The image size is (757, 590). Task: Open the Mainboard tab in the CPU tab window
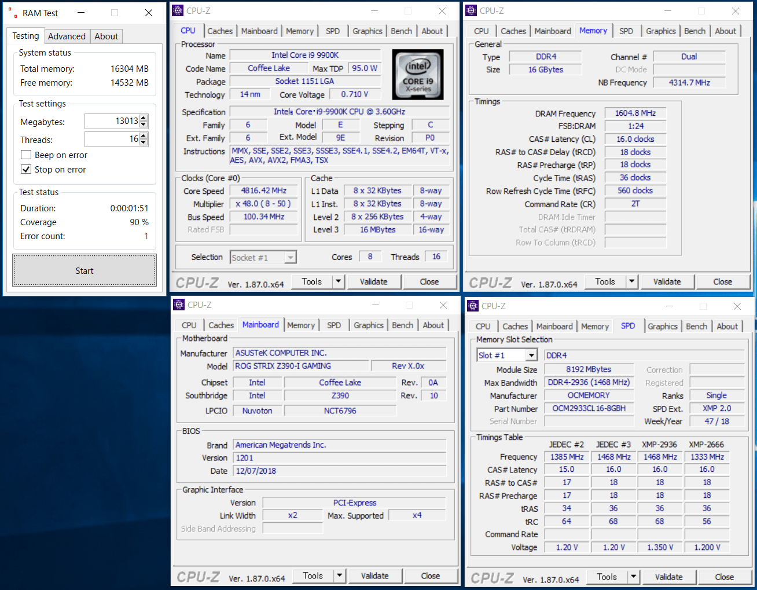pos(259,31)
